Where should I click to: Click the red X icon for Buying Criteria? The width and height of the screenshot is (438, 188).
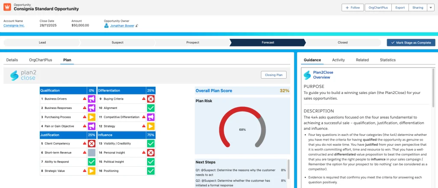tap(151, 99)
